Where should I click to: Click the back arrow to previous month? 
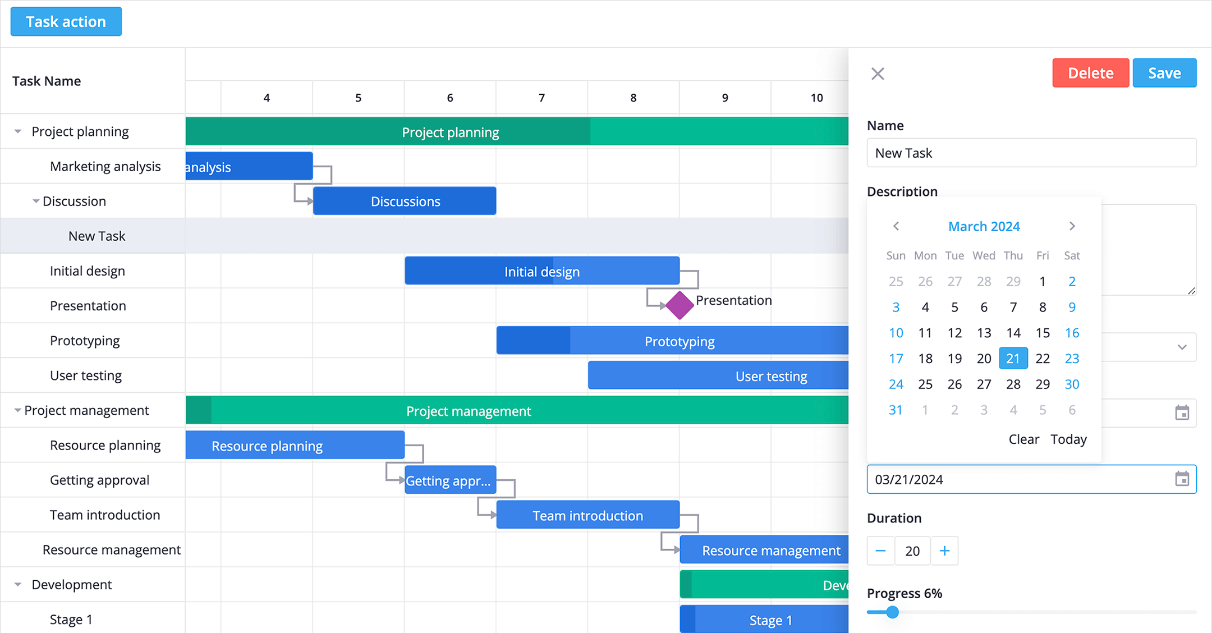(x=896, y=227)
